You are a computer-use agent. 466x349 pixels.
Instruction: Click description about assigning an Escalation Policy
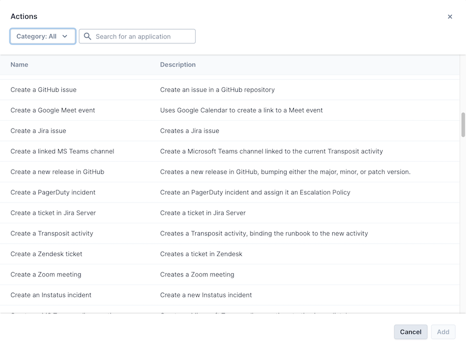click(255, 192)
